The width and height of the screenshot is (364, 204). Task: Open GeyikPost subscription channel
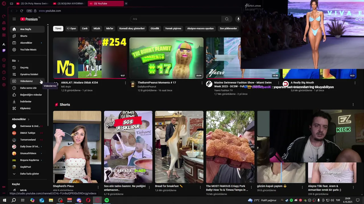pyautogui.click(x=27, y=167)
